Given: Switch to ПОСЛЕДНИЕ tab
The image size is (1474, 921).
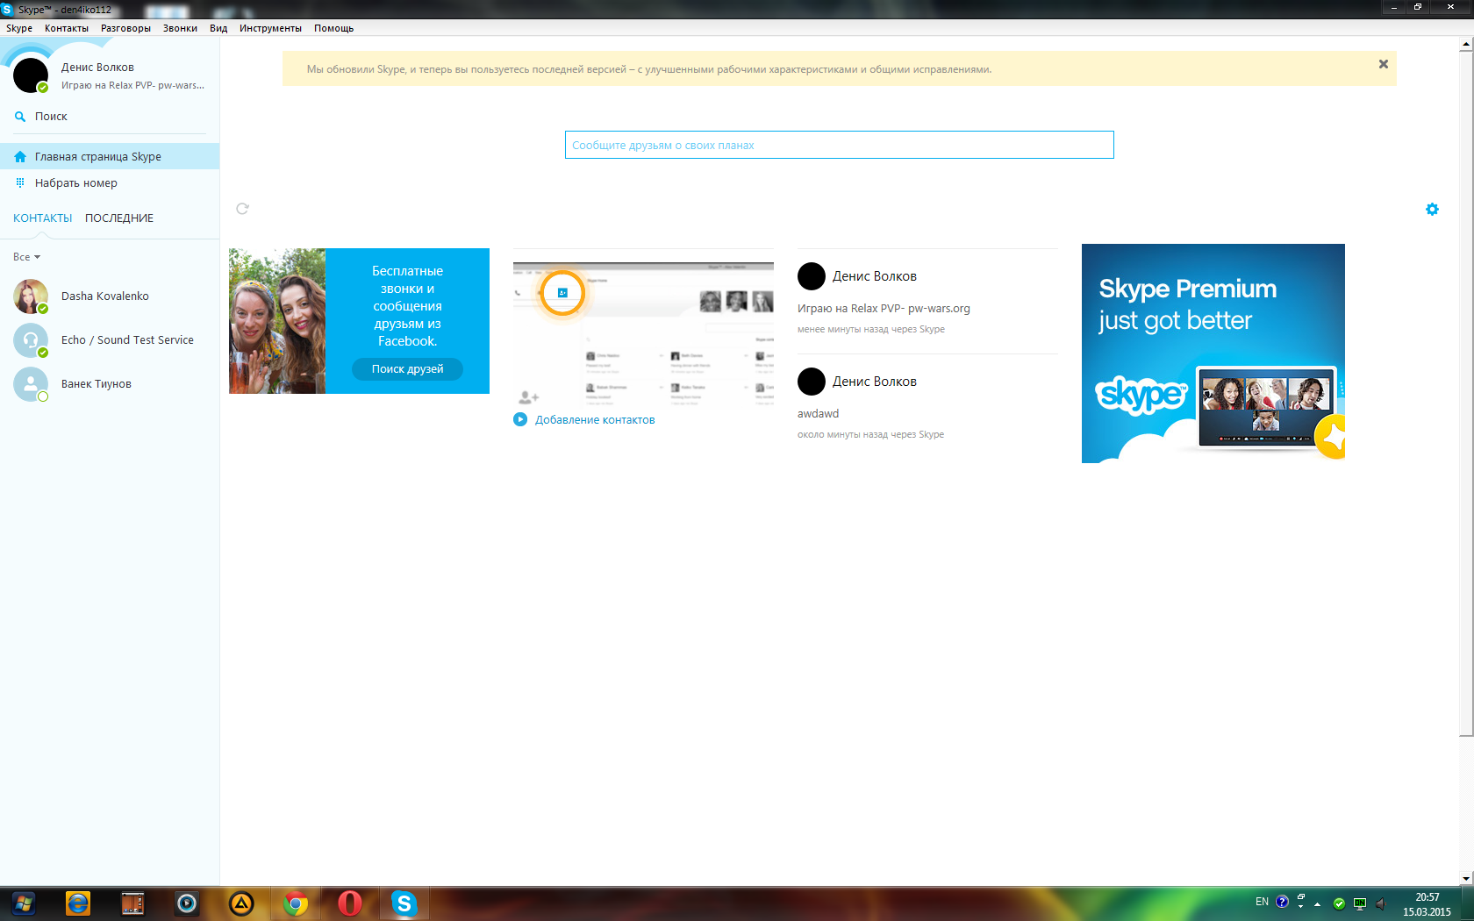Looking at the screenshot, I should pos(119,218).
